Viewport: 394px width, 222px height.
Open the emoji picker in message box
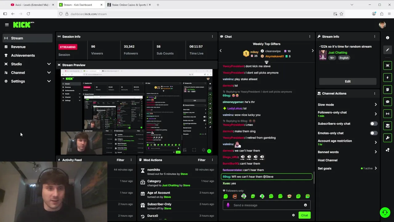tap(305, 205)
